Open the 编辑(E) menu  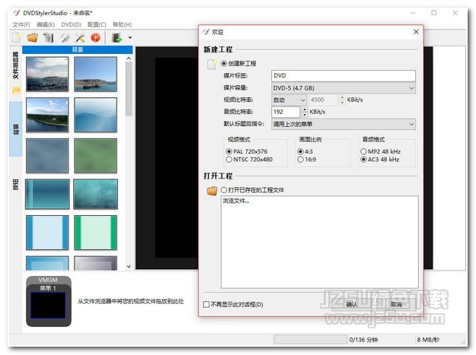pyautogui.click(x=46, y=24)
